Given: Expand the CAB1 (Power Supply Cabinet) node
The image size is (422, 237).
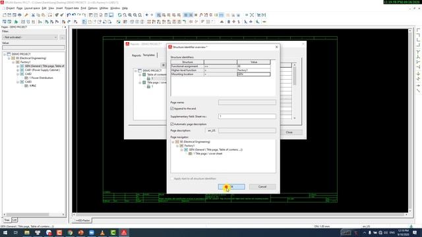Looking at the screenshot, I should (18, 70).
